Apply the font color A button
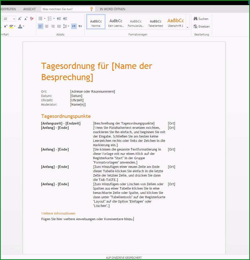The image size is (250, 260). [20, 26]
